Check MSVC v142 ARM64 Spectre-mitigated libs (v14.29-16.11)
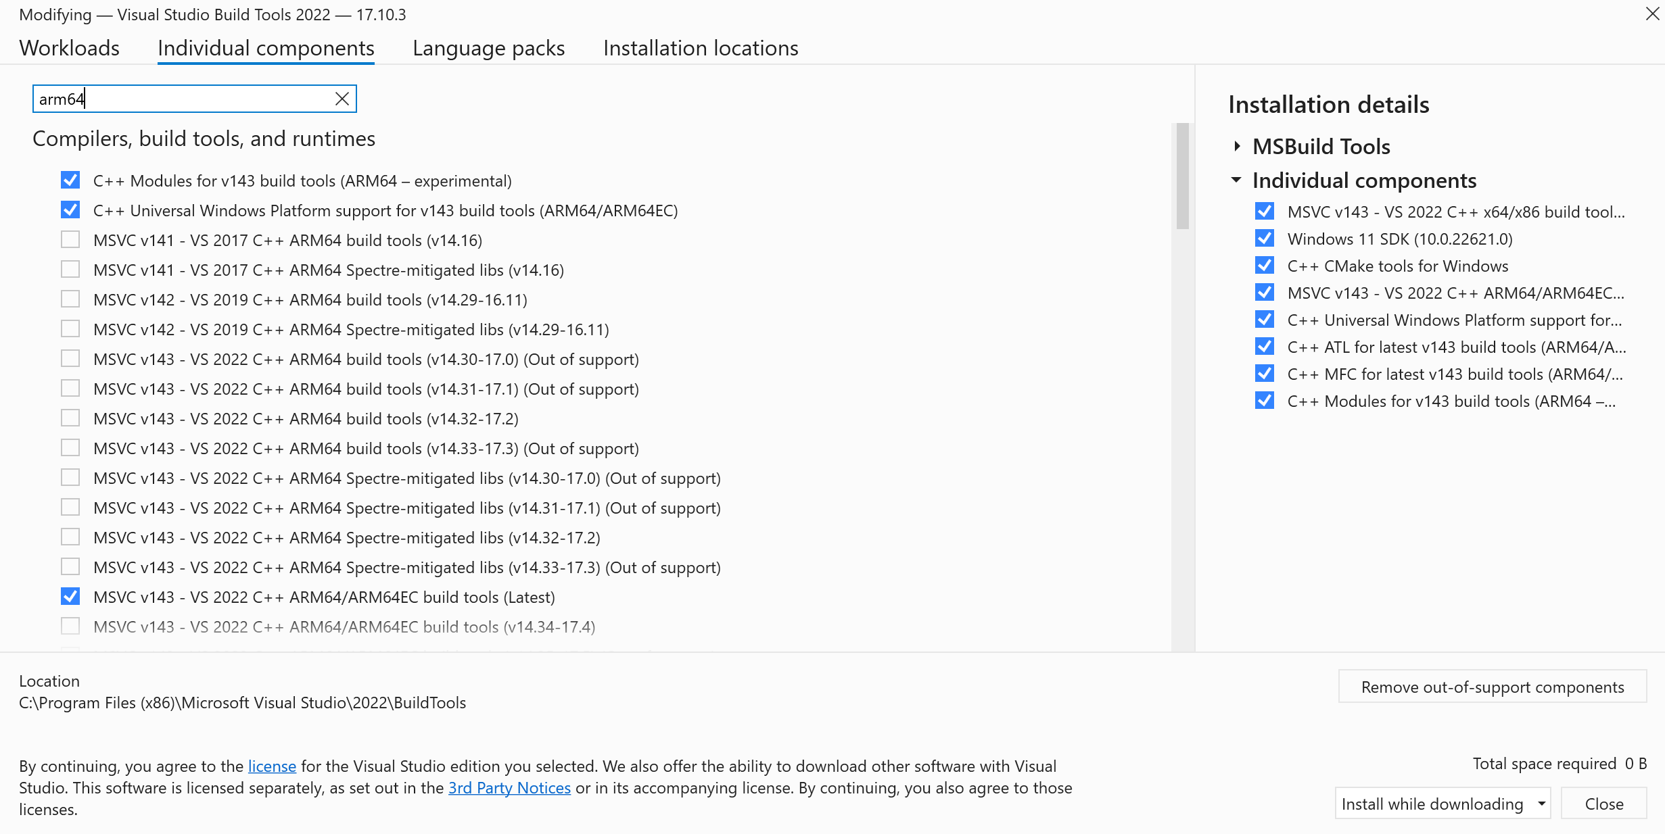The height and width of the screenshot is (834, 1665). point(70,329)
